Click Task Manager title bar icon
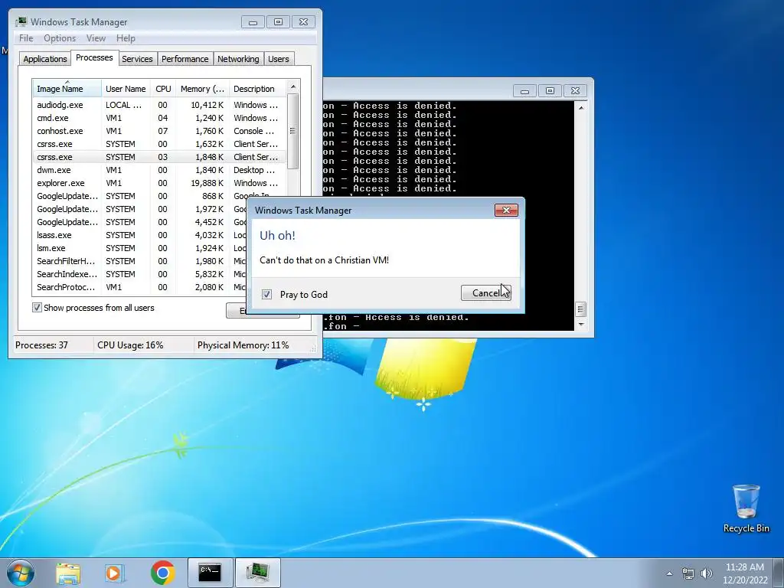 point(21,22)
